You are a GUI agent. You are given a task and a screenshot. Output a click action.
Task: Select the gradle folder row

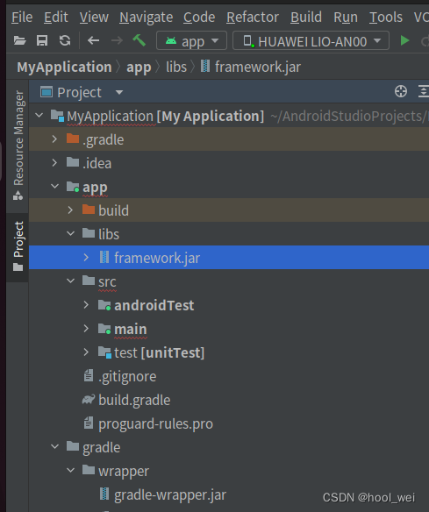229,447
